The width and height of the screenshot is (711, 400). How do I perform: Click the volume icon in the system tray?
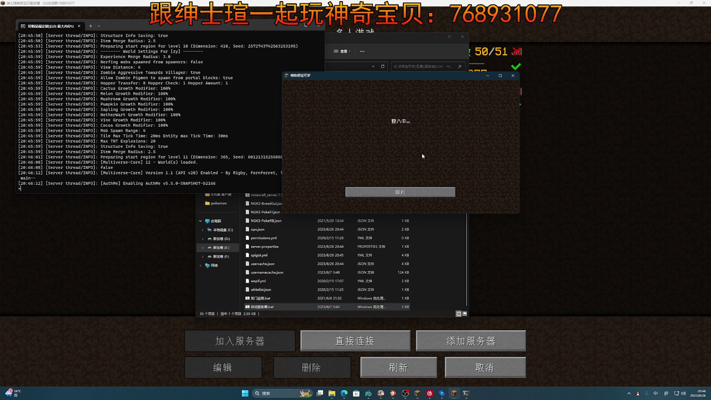[684, 393]
